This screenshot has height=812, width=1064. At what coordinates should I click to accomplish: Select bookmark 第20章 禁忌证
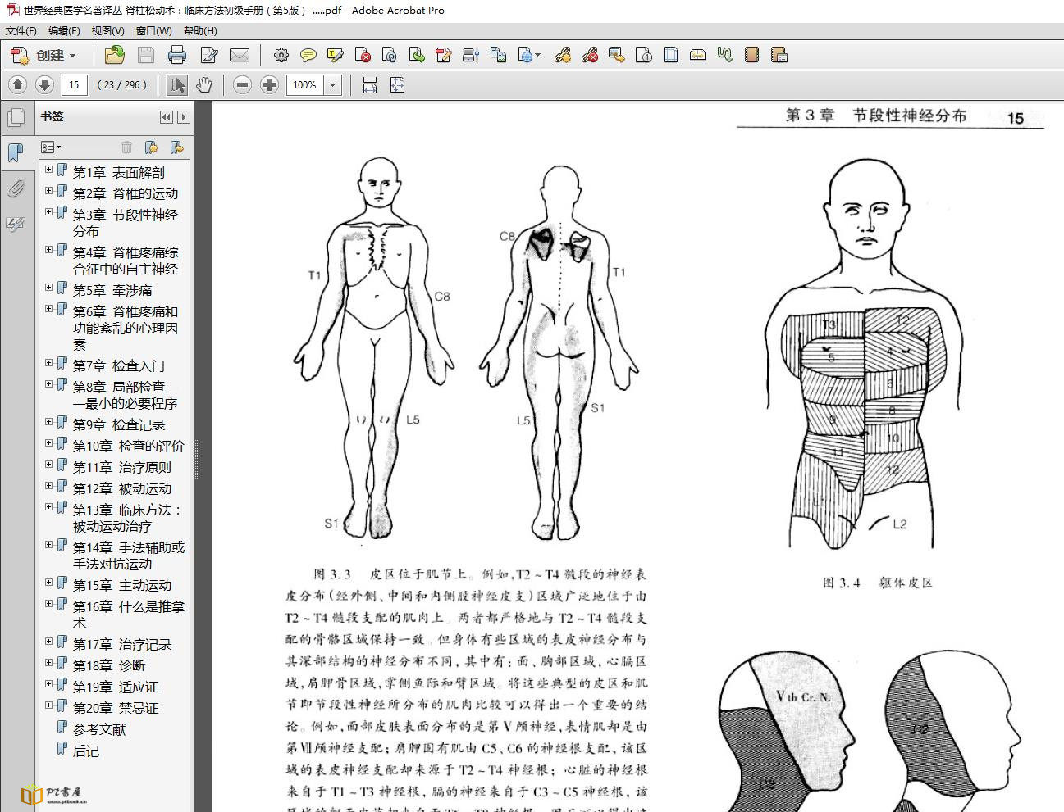pyautogui.click(x=116, y=709)
